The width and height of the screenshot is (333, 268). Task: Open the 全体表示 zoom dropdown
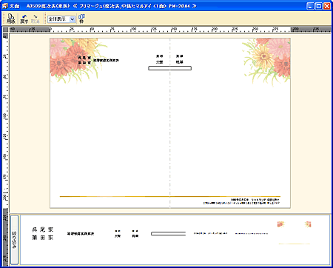tap(73, 19)
